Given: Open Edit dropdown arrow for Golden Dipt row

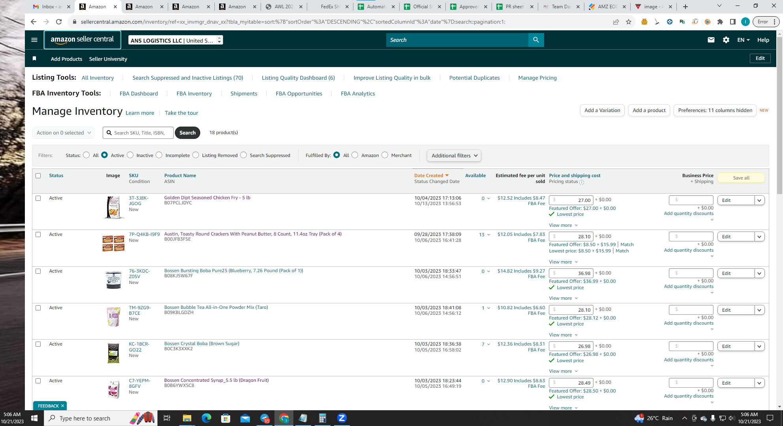Looking at the screenshot, I should 759,200.
